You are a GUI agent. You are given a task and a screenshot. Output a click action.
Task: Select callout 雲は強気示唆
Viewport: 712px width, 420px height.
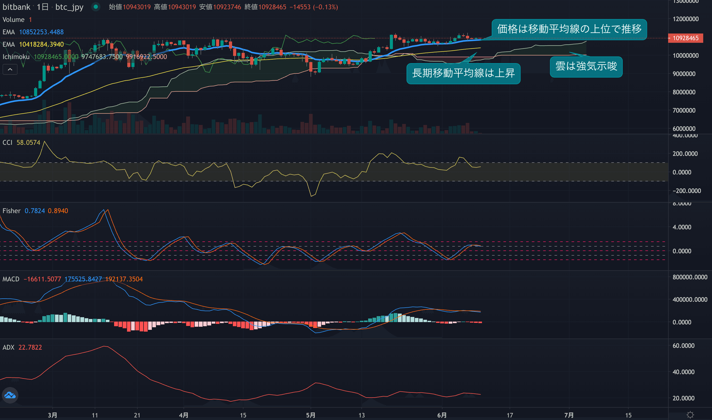pos(586,66)
